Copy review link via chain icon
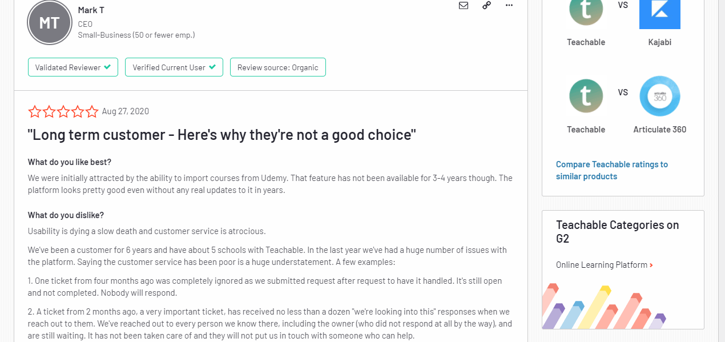Screen dimensions: 725x342 (x=486, y=6)
